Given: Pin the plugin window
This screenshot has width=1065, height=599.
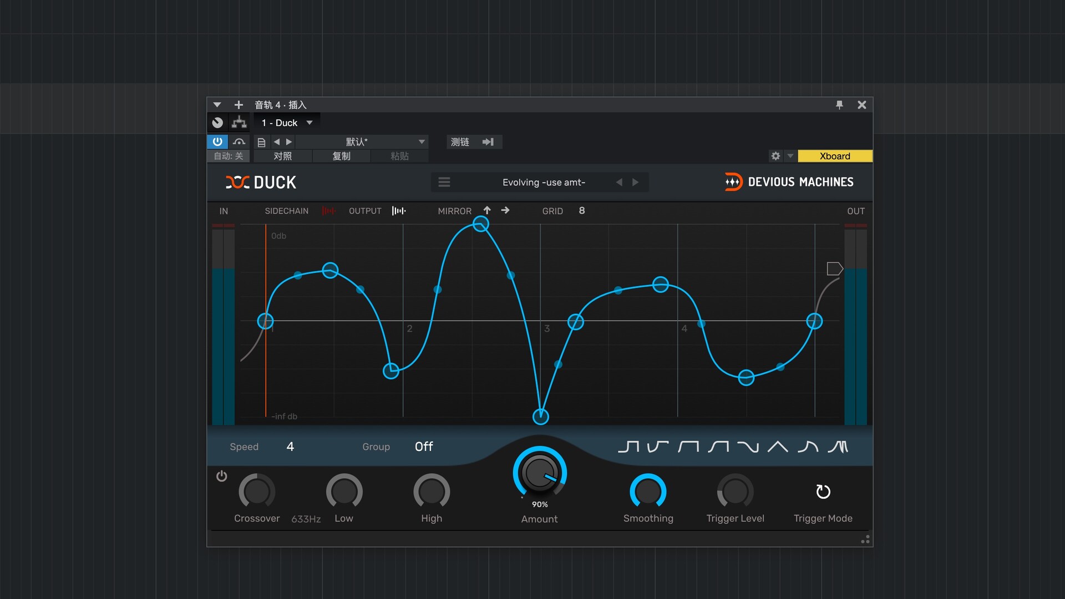Looking at the screenshot, I should [x=839, y=104].
